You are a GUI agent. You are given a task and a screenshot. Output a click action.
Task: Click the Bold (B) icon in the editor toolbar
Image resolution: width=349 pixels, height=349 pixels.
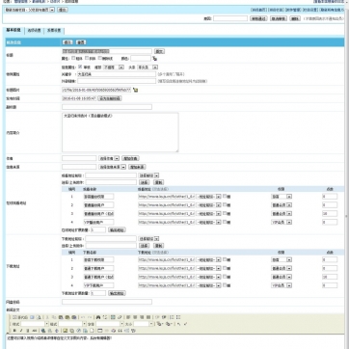point(14,331)
